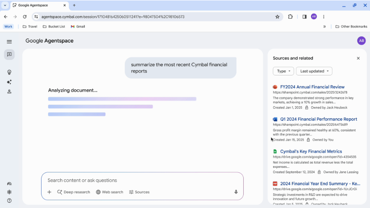Viewport: 370px width, 208px height.
Task: Open Chrome profile AB in toolbar
Action: pos(314,17)
